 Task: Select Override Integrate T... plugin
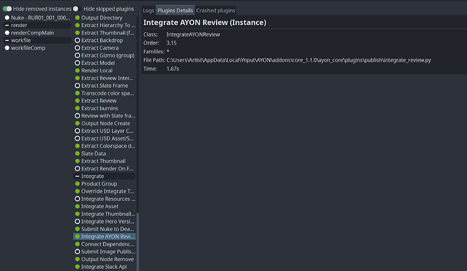[x=104, y=191]
